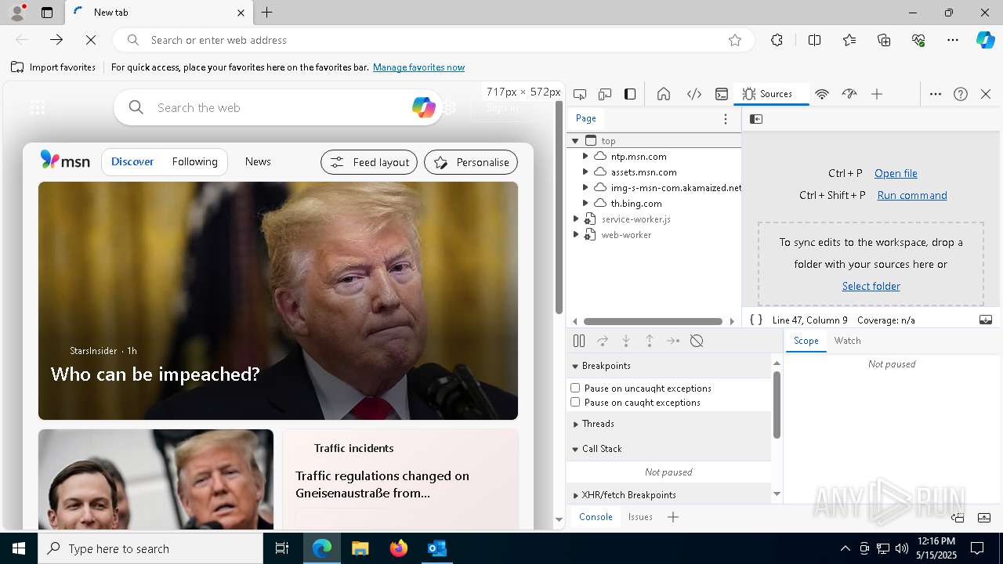The height and width of the screenshot is (564, 1003).
Task: Switch to the Watch tab
Action: 847,341
